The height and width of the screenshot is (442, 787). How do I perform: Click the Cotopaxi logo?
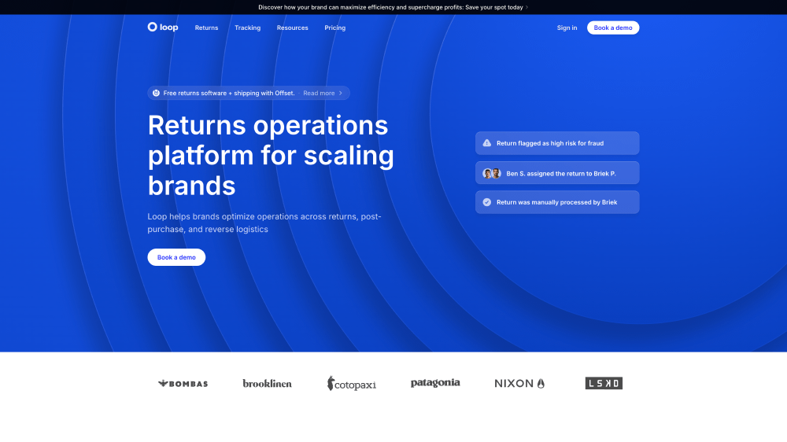351,383
